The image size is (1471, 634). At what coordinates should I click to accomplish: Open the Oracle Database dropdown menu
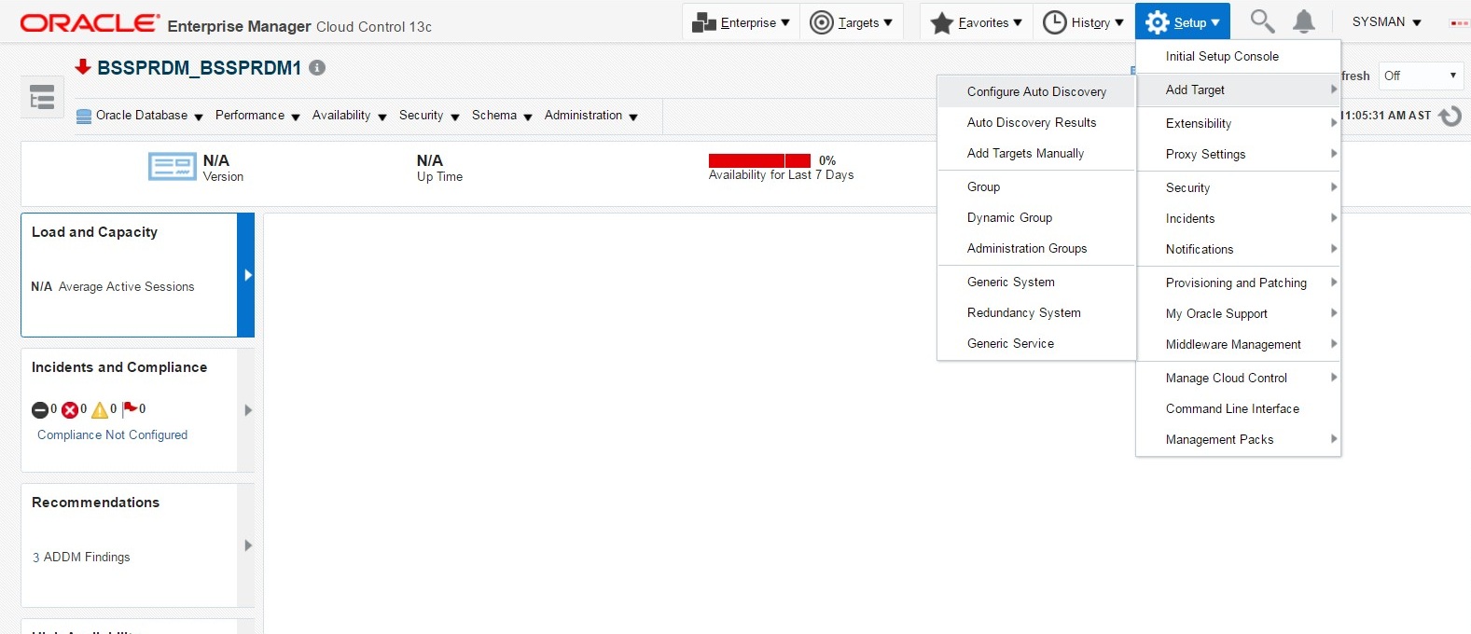click(x=140, y=116)
